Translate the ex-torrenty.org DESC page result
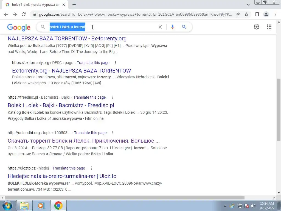Viewport: 281px width, 211px height. [x=93, y=63]
